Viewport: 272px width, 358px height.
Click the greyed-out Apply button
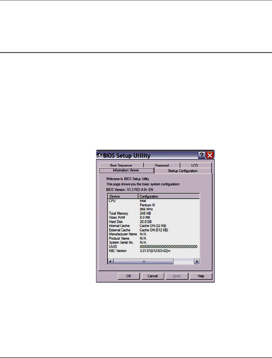[x=177, y=276]
